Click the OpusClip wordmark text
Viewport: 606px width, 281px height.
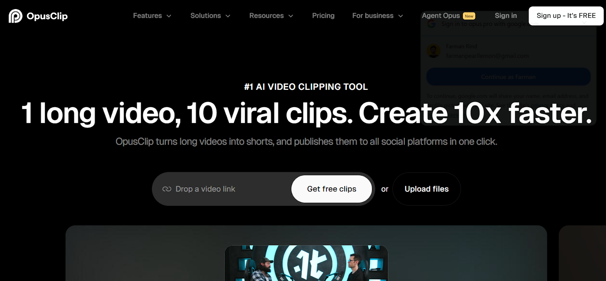[47, 16]
